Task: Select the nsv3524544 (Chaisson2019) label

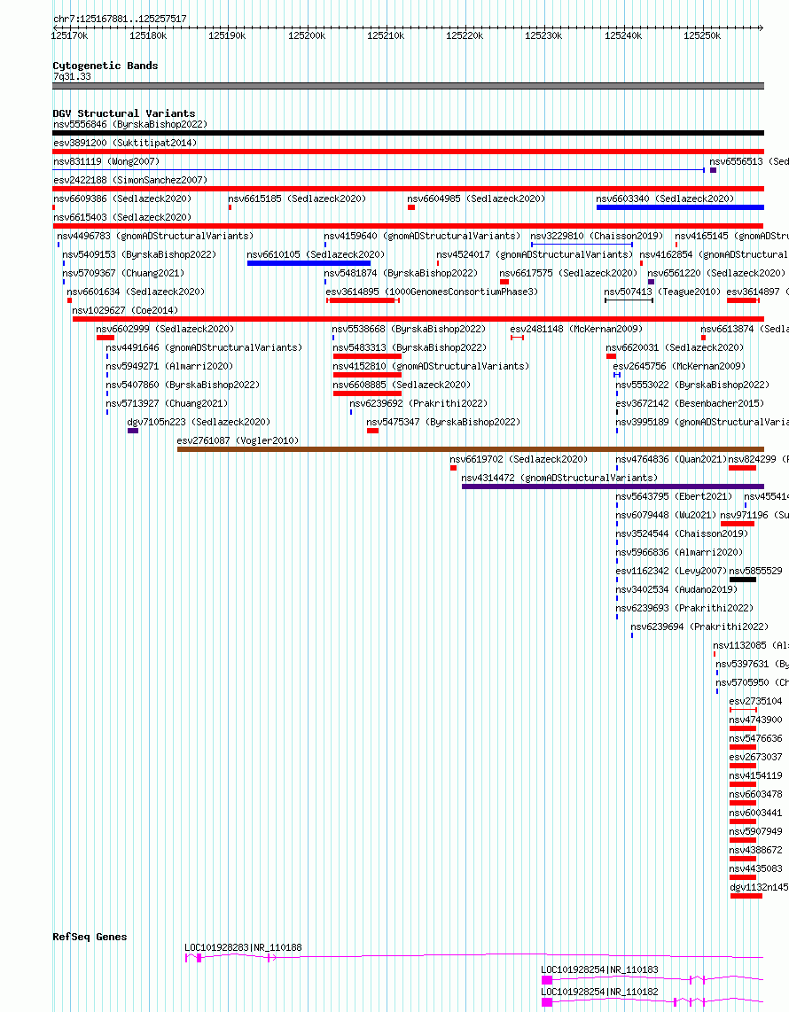Action: coord(682,534)
